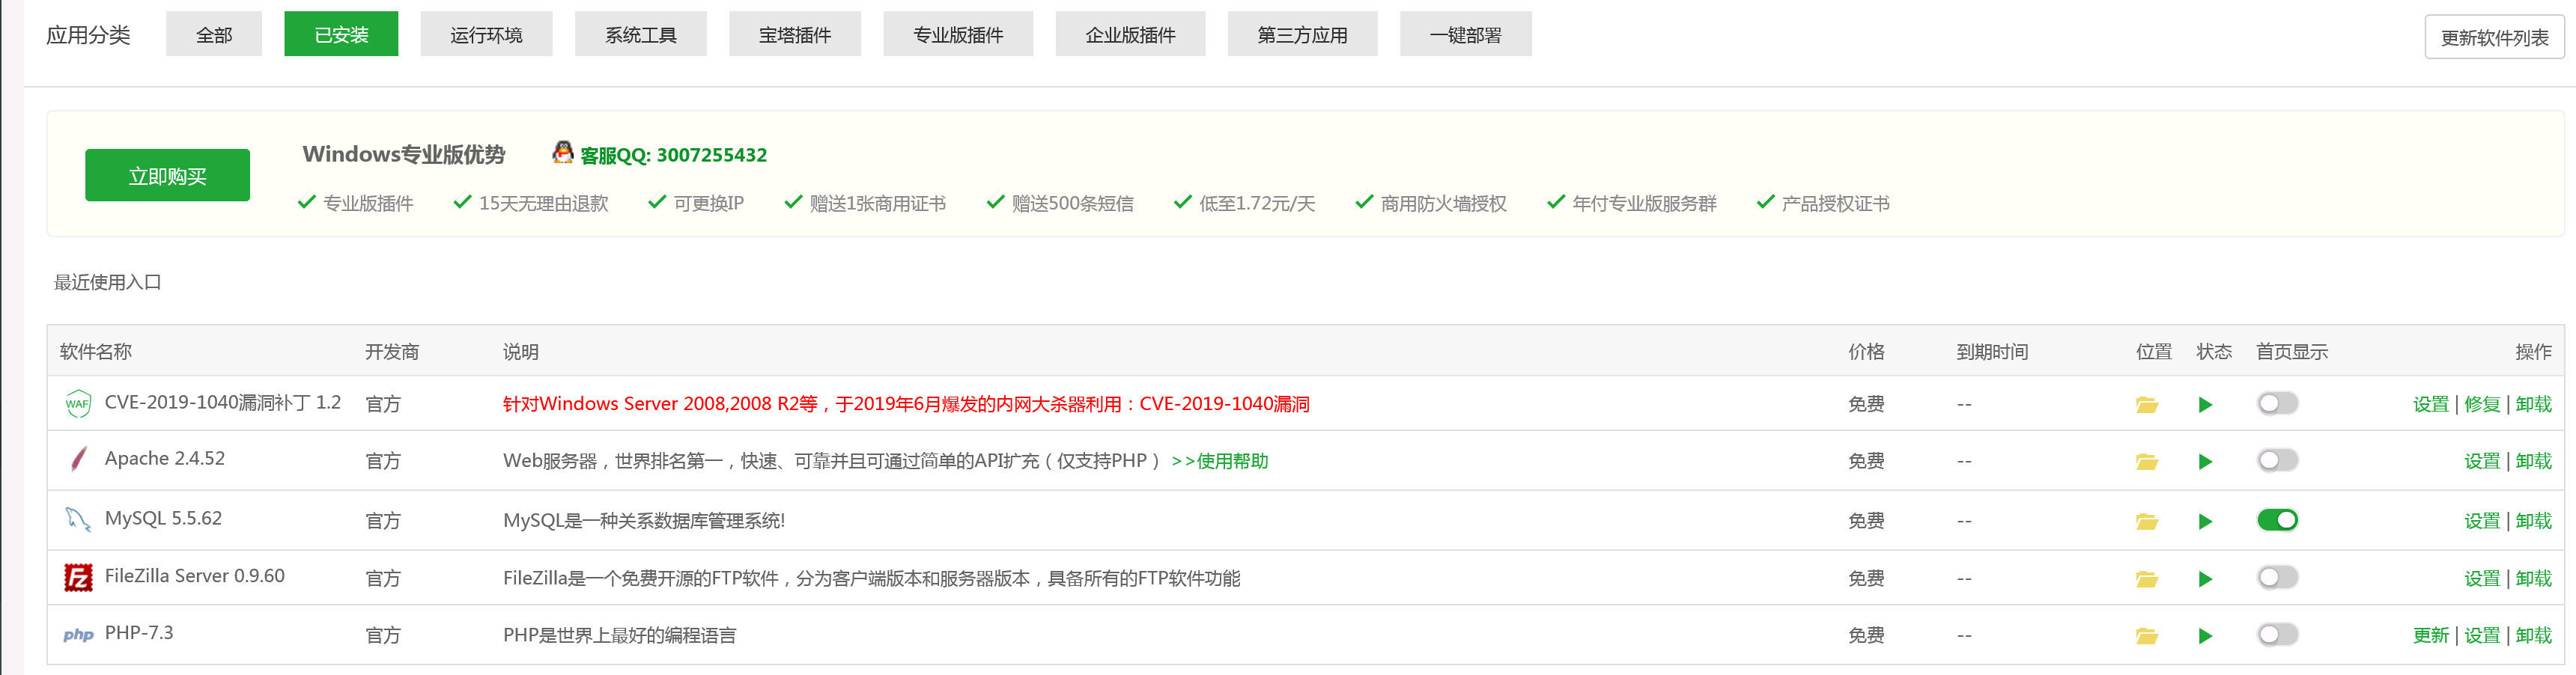Screen dimensions: 2576x675
Task: Disable homepage display for MySQL 5.5.62
Action: tap(2277, 520)
